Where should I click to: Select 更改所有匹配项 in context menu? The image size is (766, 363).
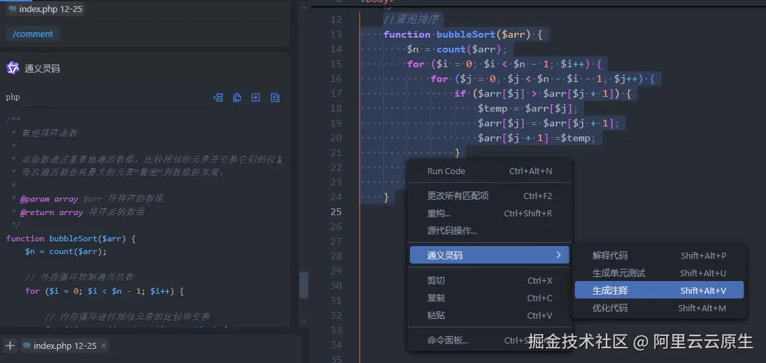(x=489, y=196)
